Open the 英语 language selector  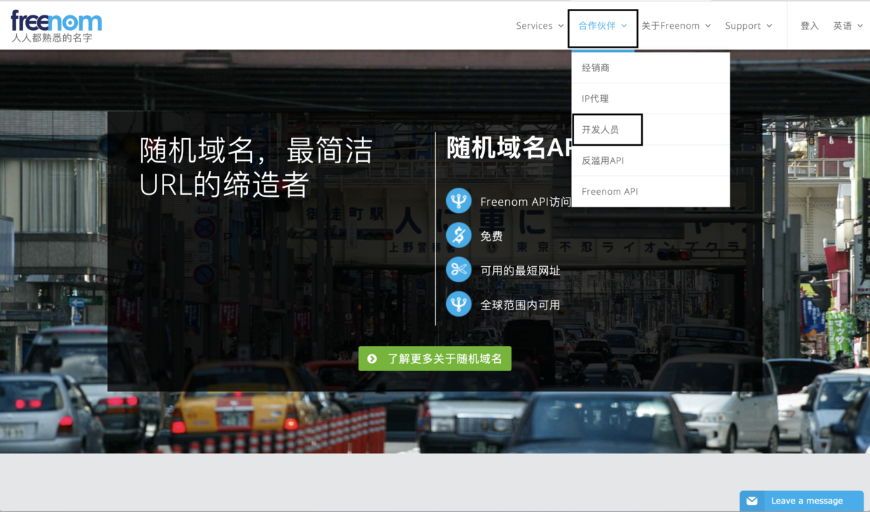(x=848, y=26)
